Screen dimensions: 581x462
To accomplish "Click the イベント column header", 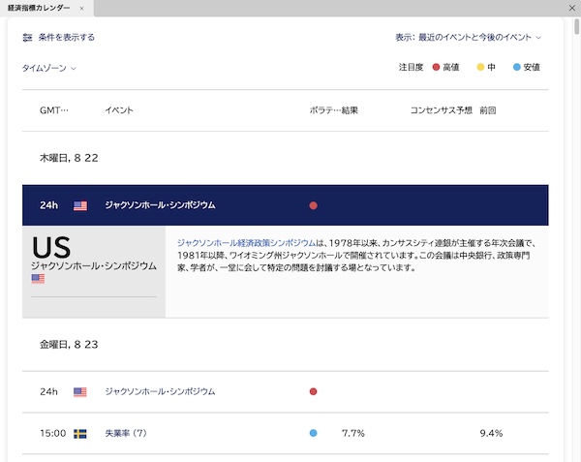I will pos(119,110).
